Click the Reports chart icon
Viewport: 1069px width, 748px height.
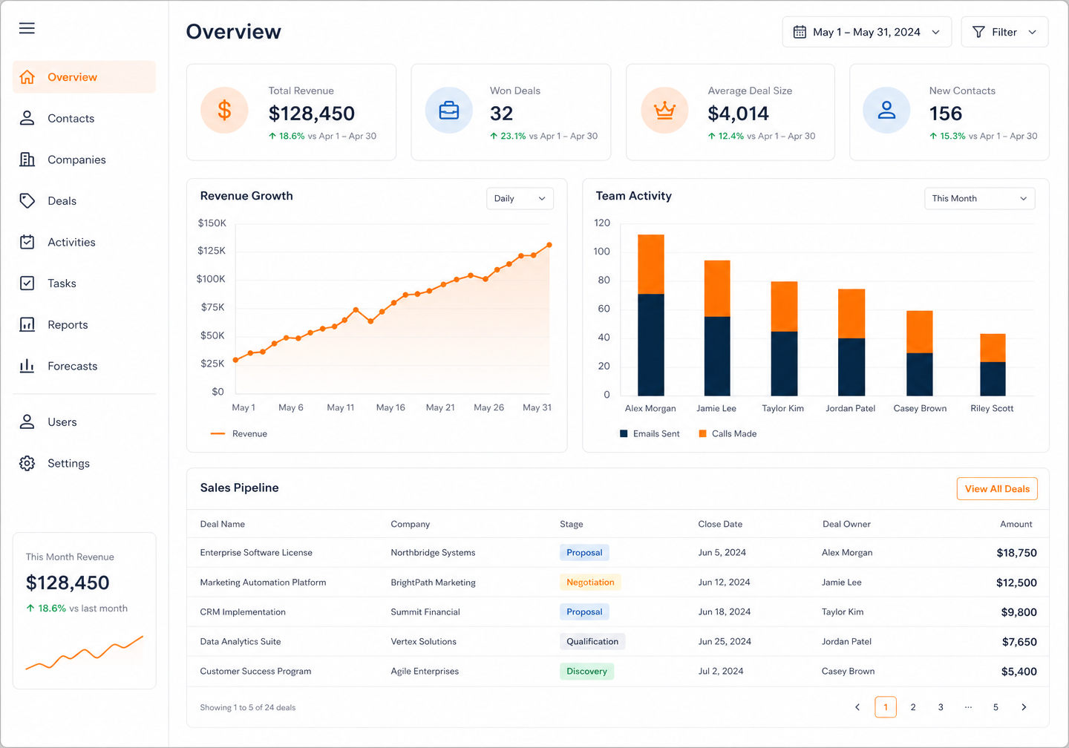27,324
